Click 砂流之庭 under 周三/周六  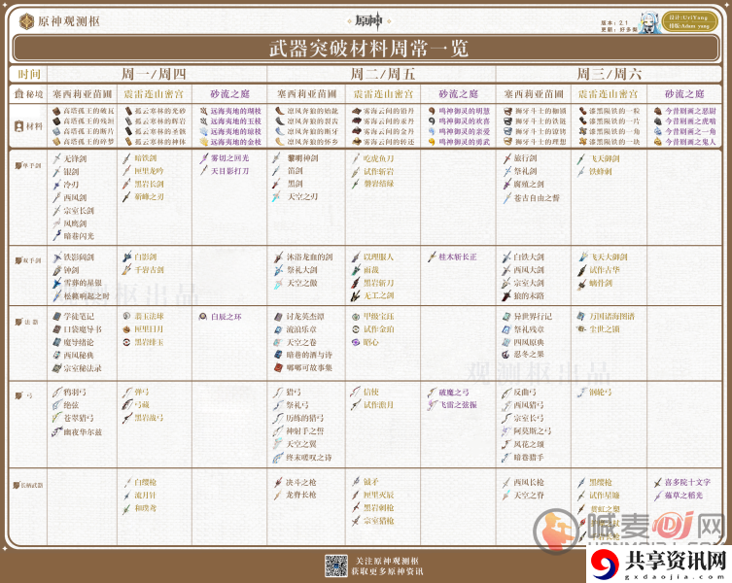pos(684,94)
